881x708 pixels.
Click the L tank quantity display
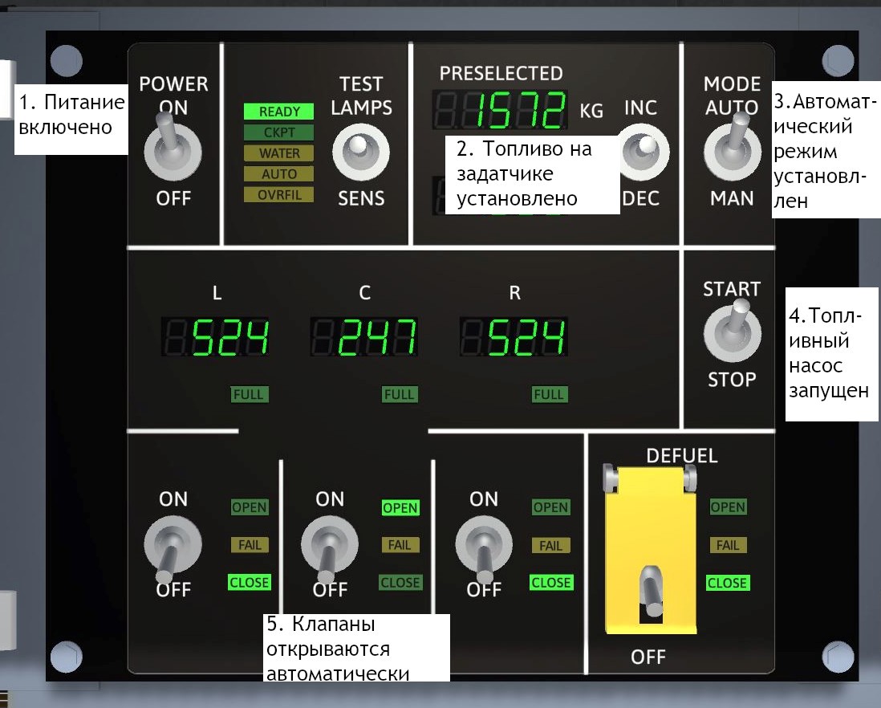(x=217, y=337)
